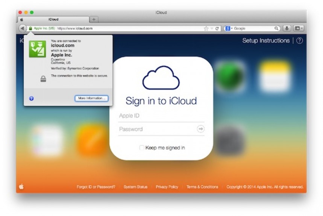Bookmark page with the star icon
Image resolution: width=323 pixels, height=216 pixels.
click(206, 28)
